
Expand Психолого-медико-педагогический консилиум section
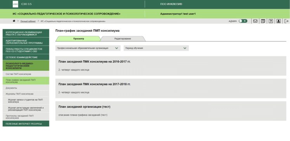click(26, 66)
